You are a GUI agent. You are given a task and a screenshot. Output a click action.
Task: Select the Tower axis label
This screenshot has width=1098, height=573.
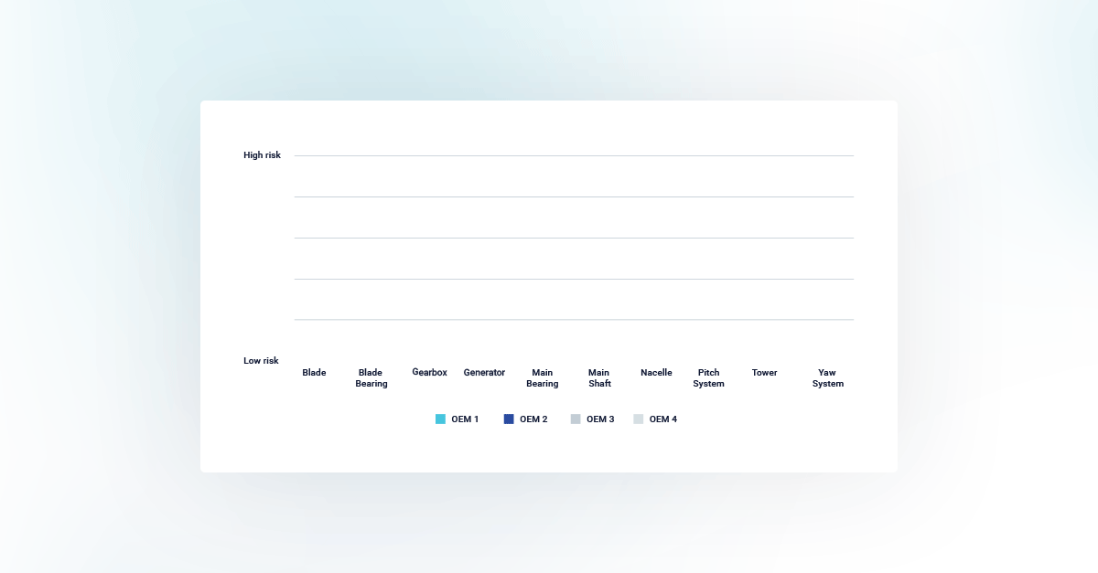764,373
